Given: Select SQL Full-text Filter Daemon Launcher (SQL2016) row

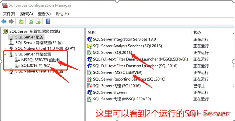Looking at the screenshot, I should [135, 66].
